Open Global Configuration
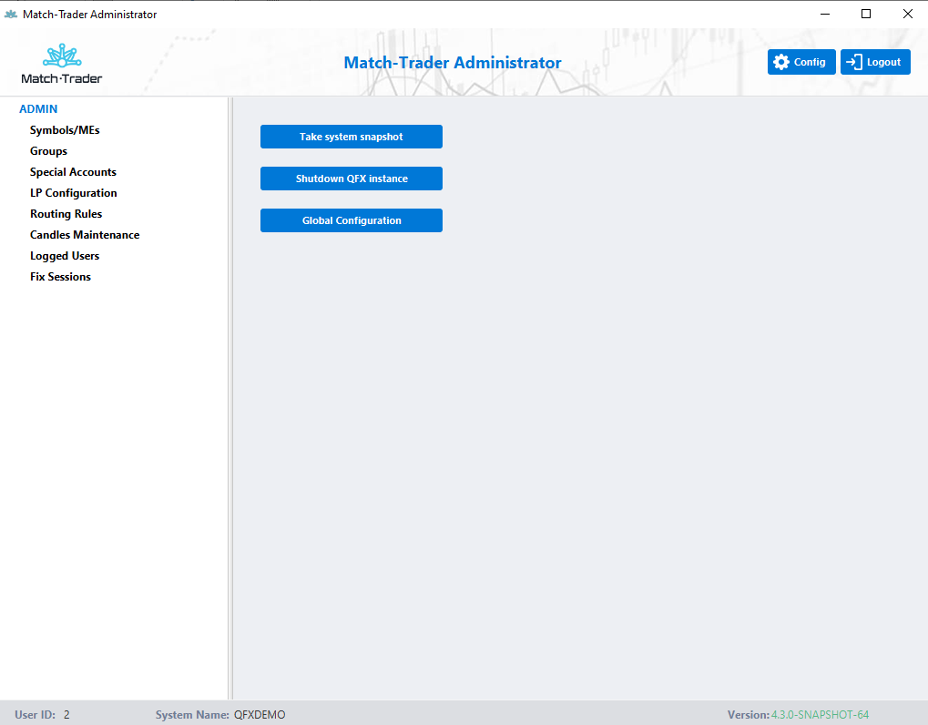Viewport: 928px width, 725px height. pyautogui.click(x=352, y=220)
